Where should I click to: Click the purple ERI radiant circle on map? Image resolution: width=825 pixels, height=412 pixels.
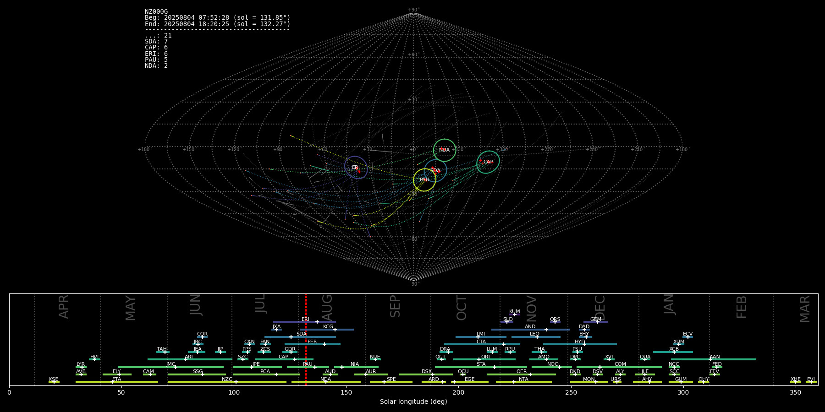click(356, 168)
